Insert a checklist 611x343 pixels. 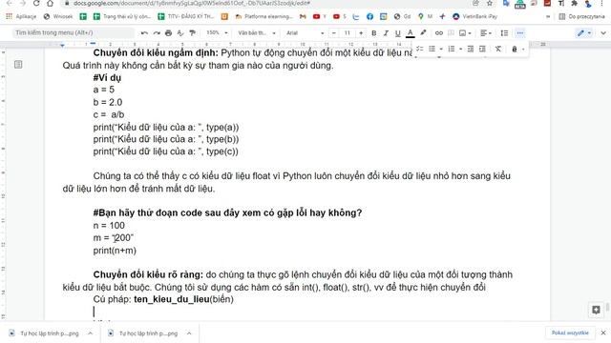(x=420, y=49)
